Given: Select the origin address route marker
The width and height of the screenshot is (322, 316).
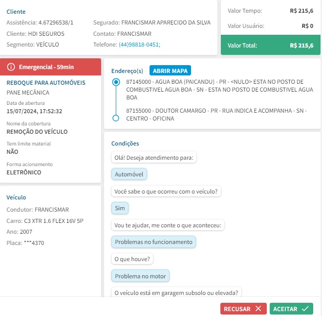Looking at the screenshot, I should point(116,82).
